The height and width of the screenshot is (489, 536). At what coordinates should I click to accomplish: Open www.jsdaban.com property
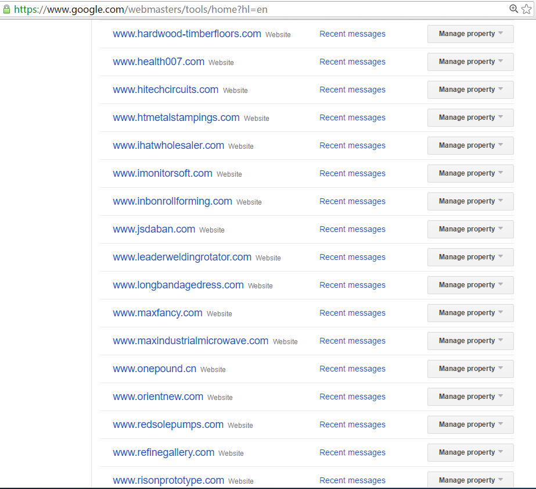(x=154, y=229)
